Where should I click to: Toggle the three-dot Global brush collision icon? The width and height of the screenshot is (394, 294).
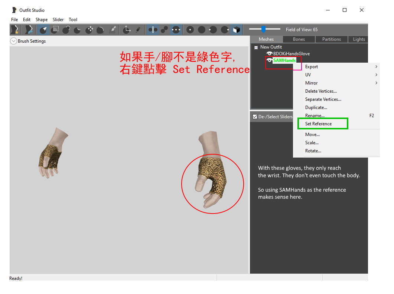pos(176,30)
